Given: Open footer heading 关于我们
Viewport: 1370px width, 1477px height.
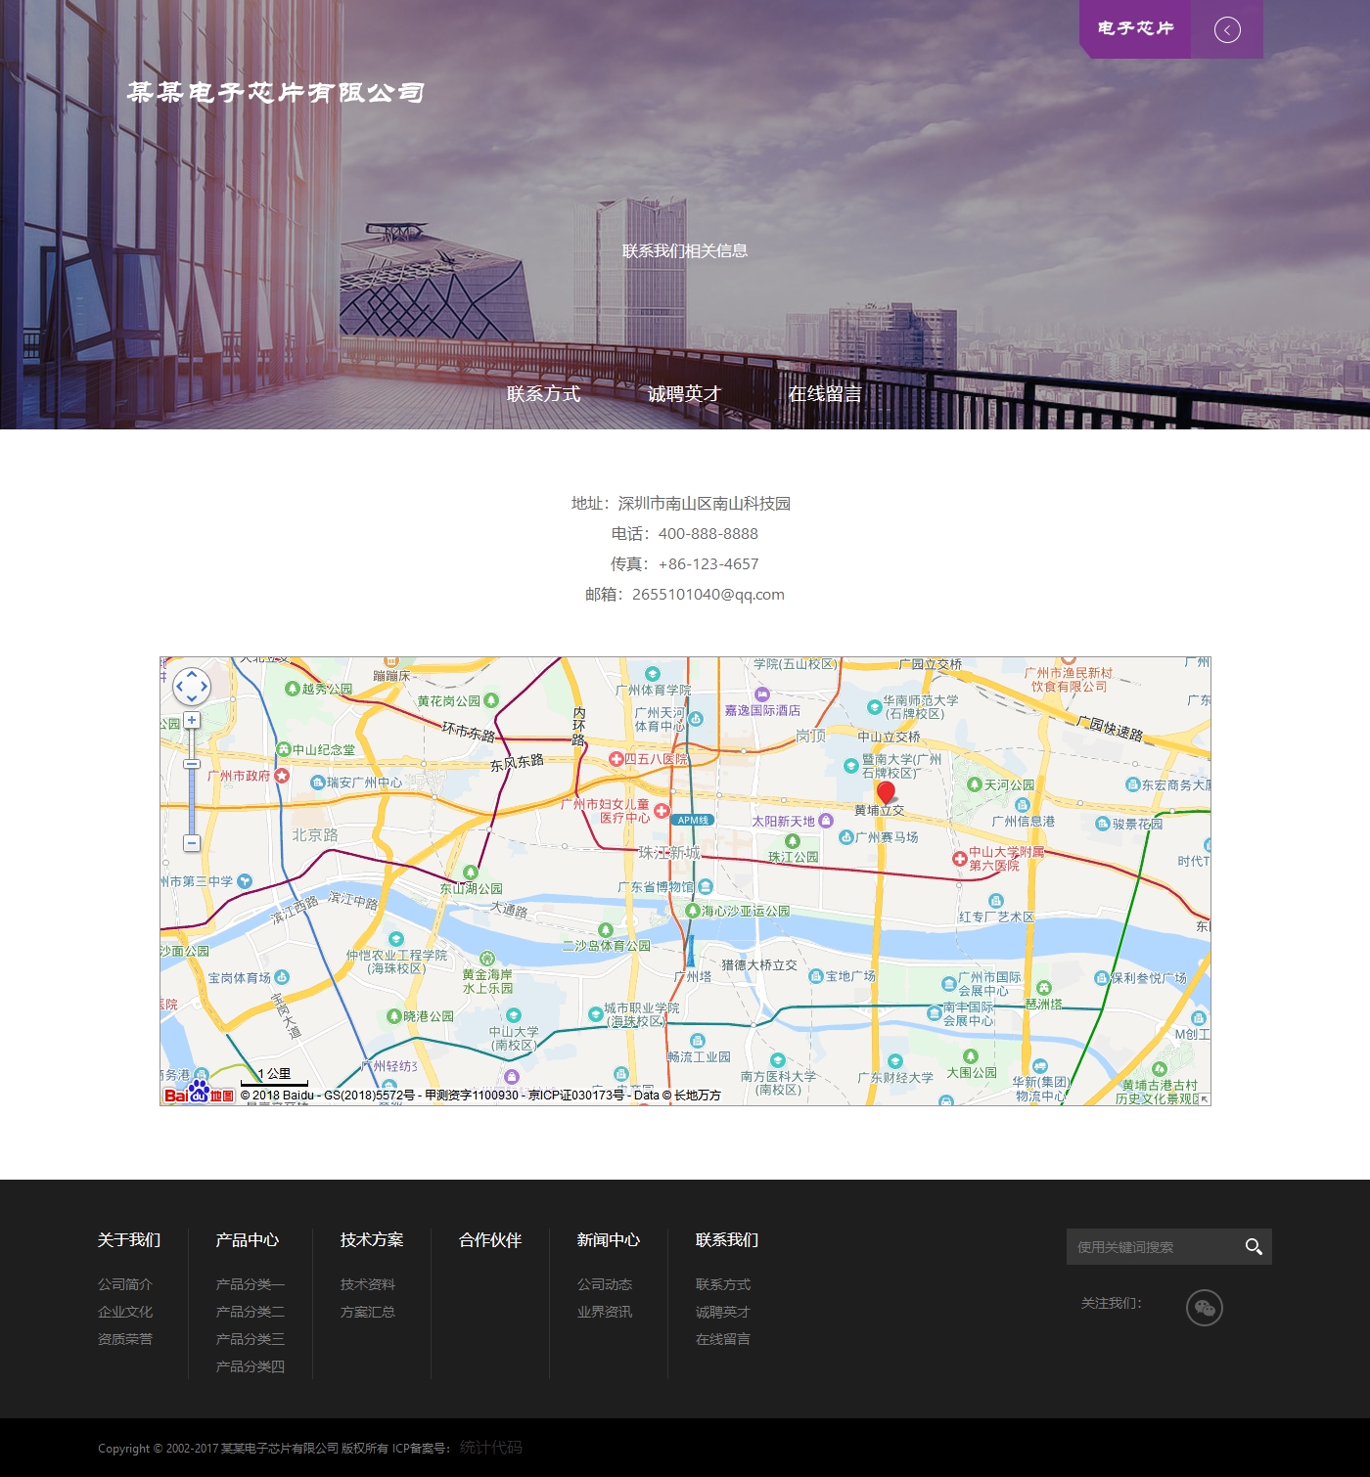Looking at the screenshot, I should [129, 1239].
